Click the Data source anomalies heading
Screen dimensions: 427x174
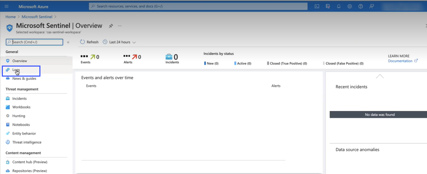click(357, 150)
